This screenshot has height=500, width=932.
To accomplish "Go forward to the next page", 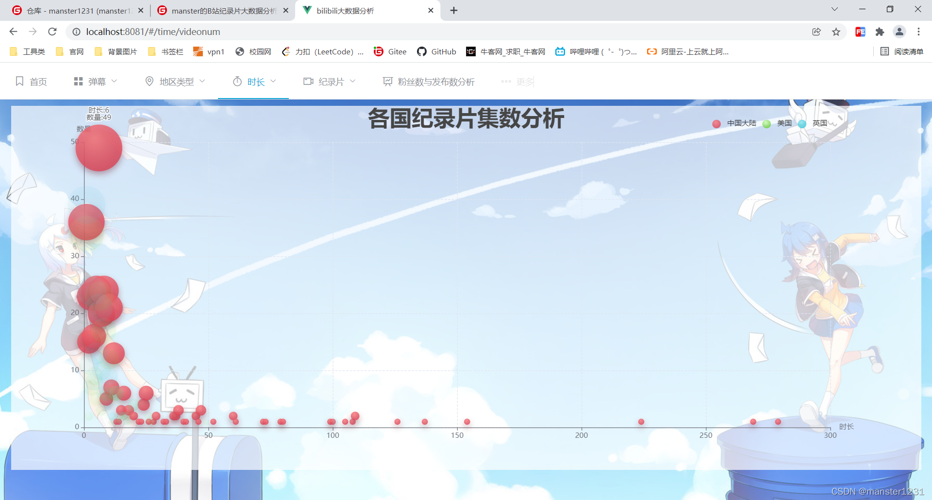I will (x=33, y=32).
